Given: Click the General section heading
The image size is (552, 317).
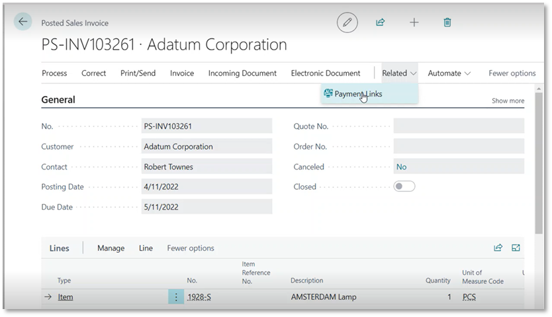Looking at the screenshot, I should [x=58, y=99].
